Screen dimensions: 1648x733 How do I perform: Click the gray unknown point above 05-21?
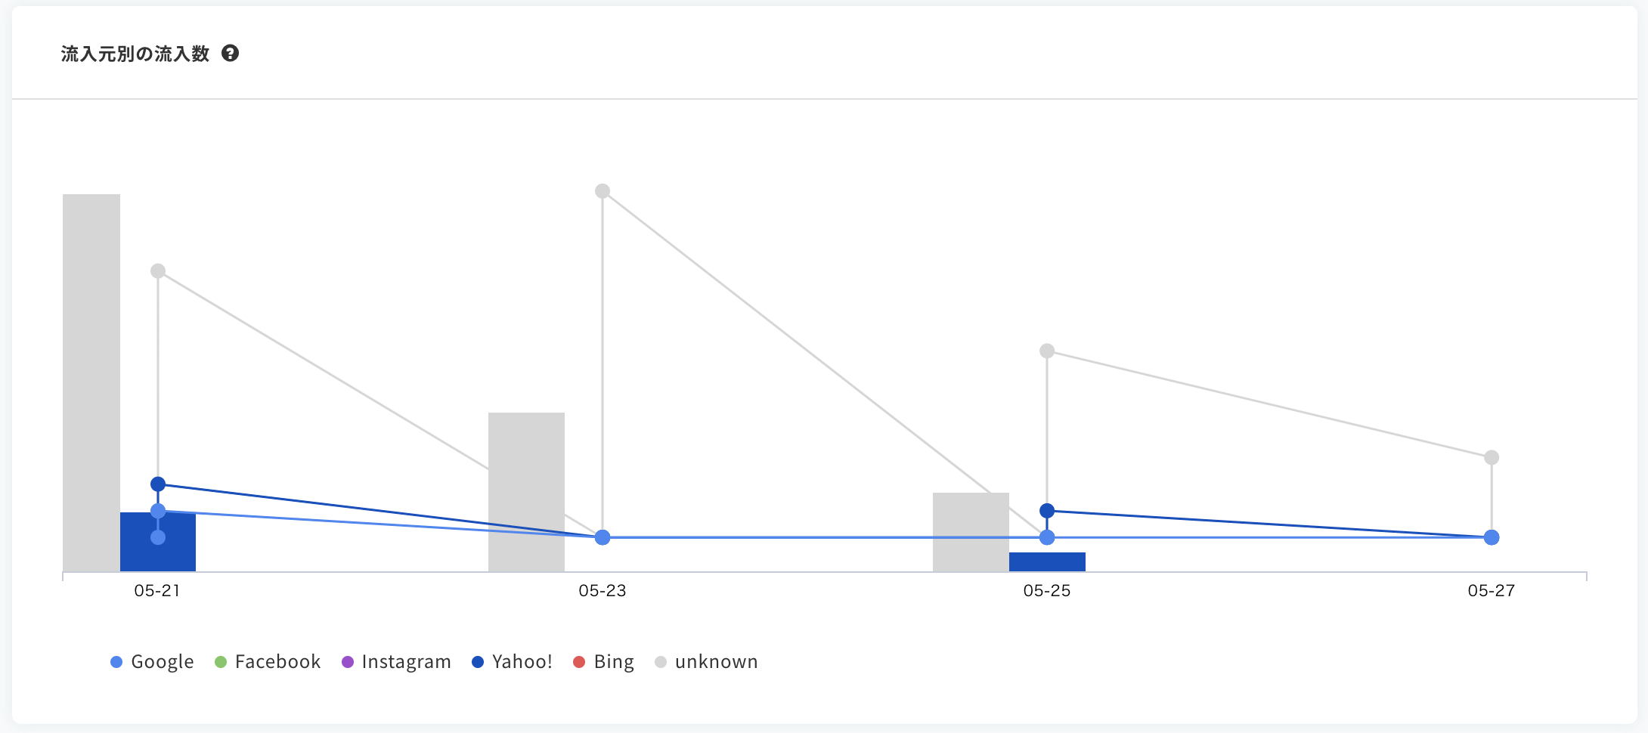tap(158, 271)
